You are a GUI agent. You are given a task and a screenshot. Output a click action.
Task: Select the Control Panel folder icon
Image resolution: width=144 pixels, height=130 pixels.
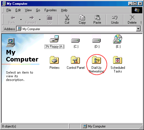(75, 60)
